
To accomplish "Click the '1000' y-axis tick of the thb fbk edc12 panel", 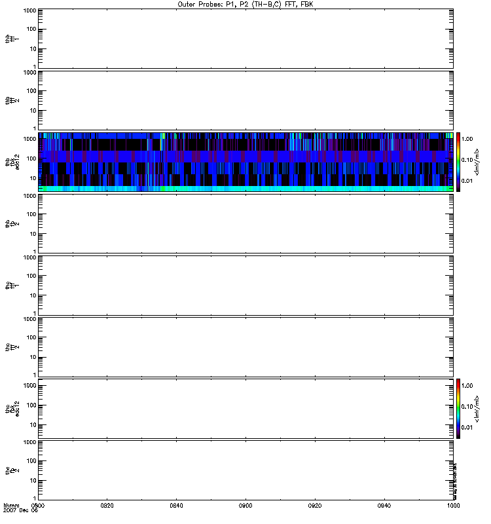I will [29, 139].
